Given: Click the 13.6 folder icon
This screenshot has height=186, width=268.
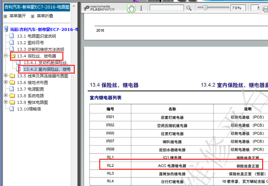Looking at the screenshot, I should point(12,83).
